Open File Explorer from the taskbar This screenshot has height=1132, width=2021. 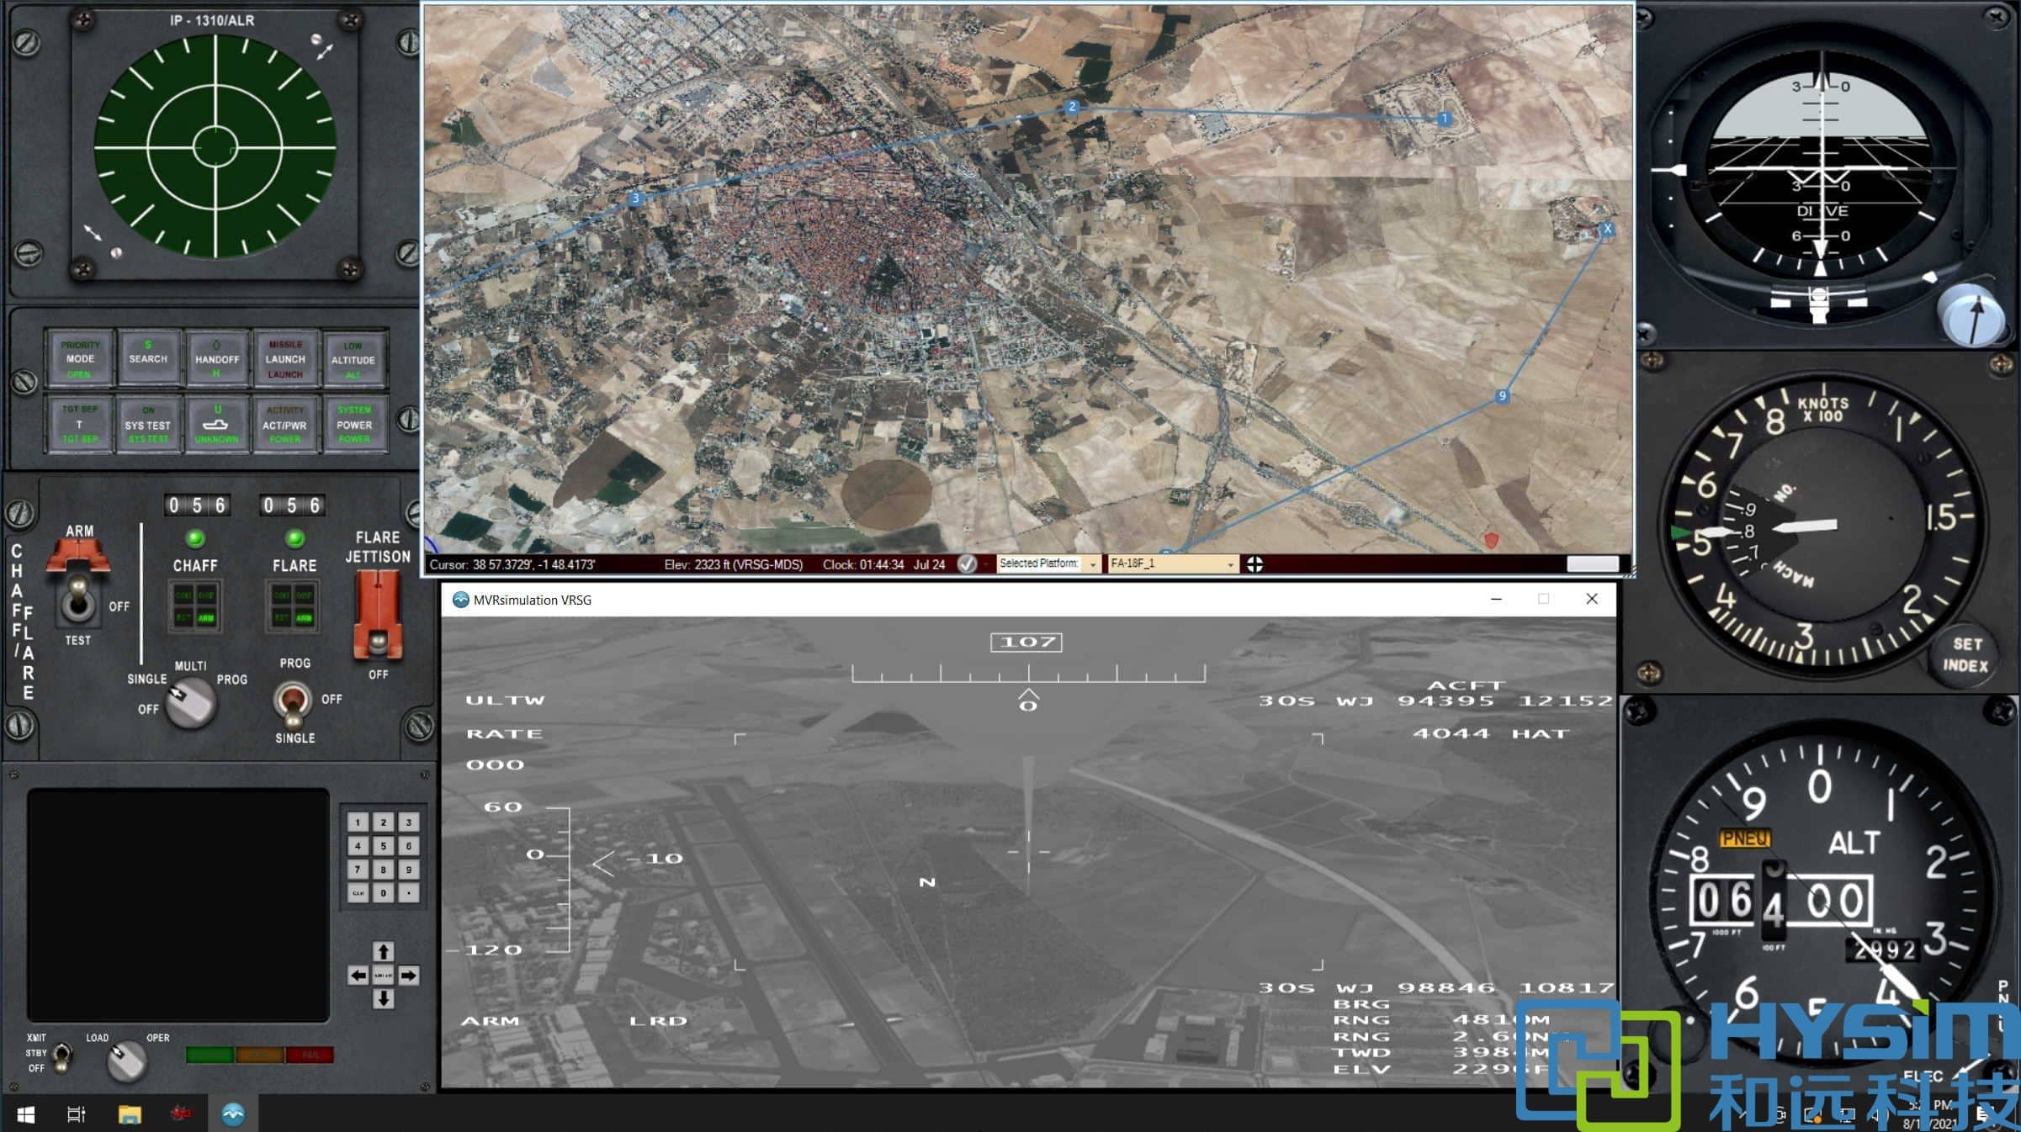point(130,1114)
